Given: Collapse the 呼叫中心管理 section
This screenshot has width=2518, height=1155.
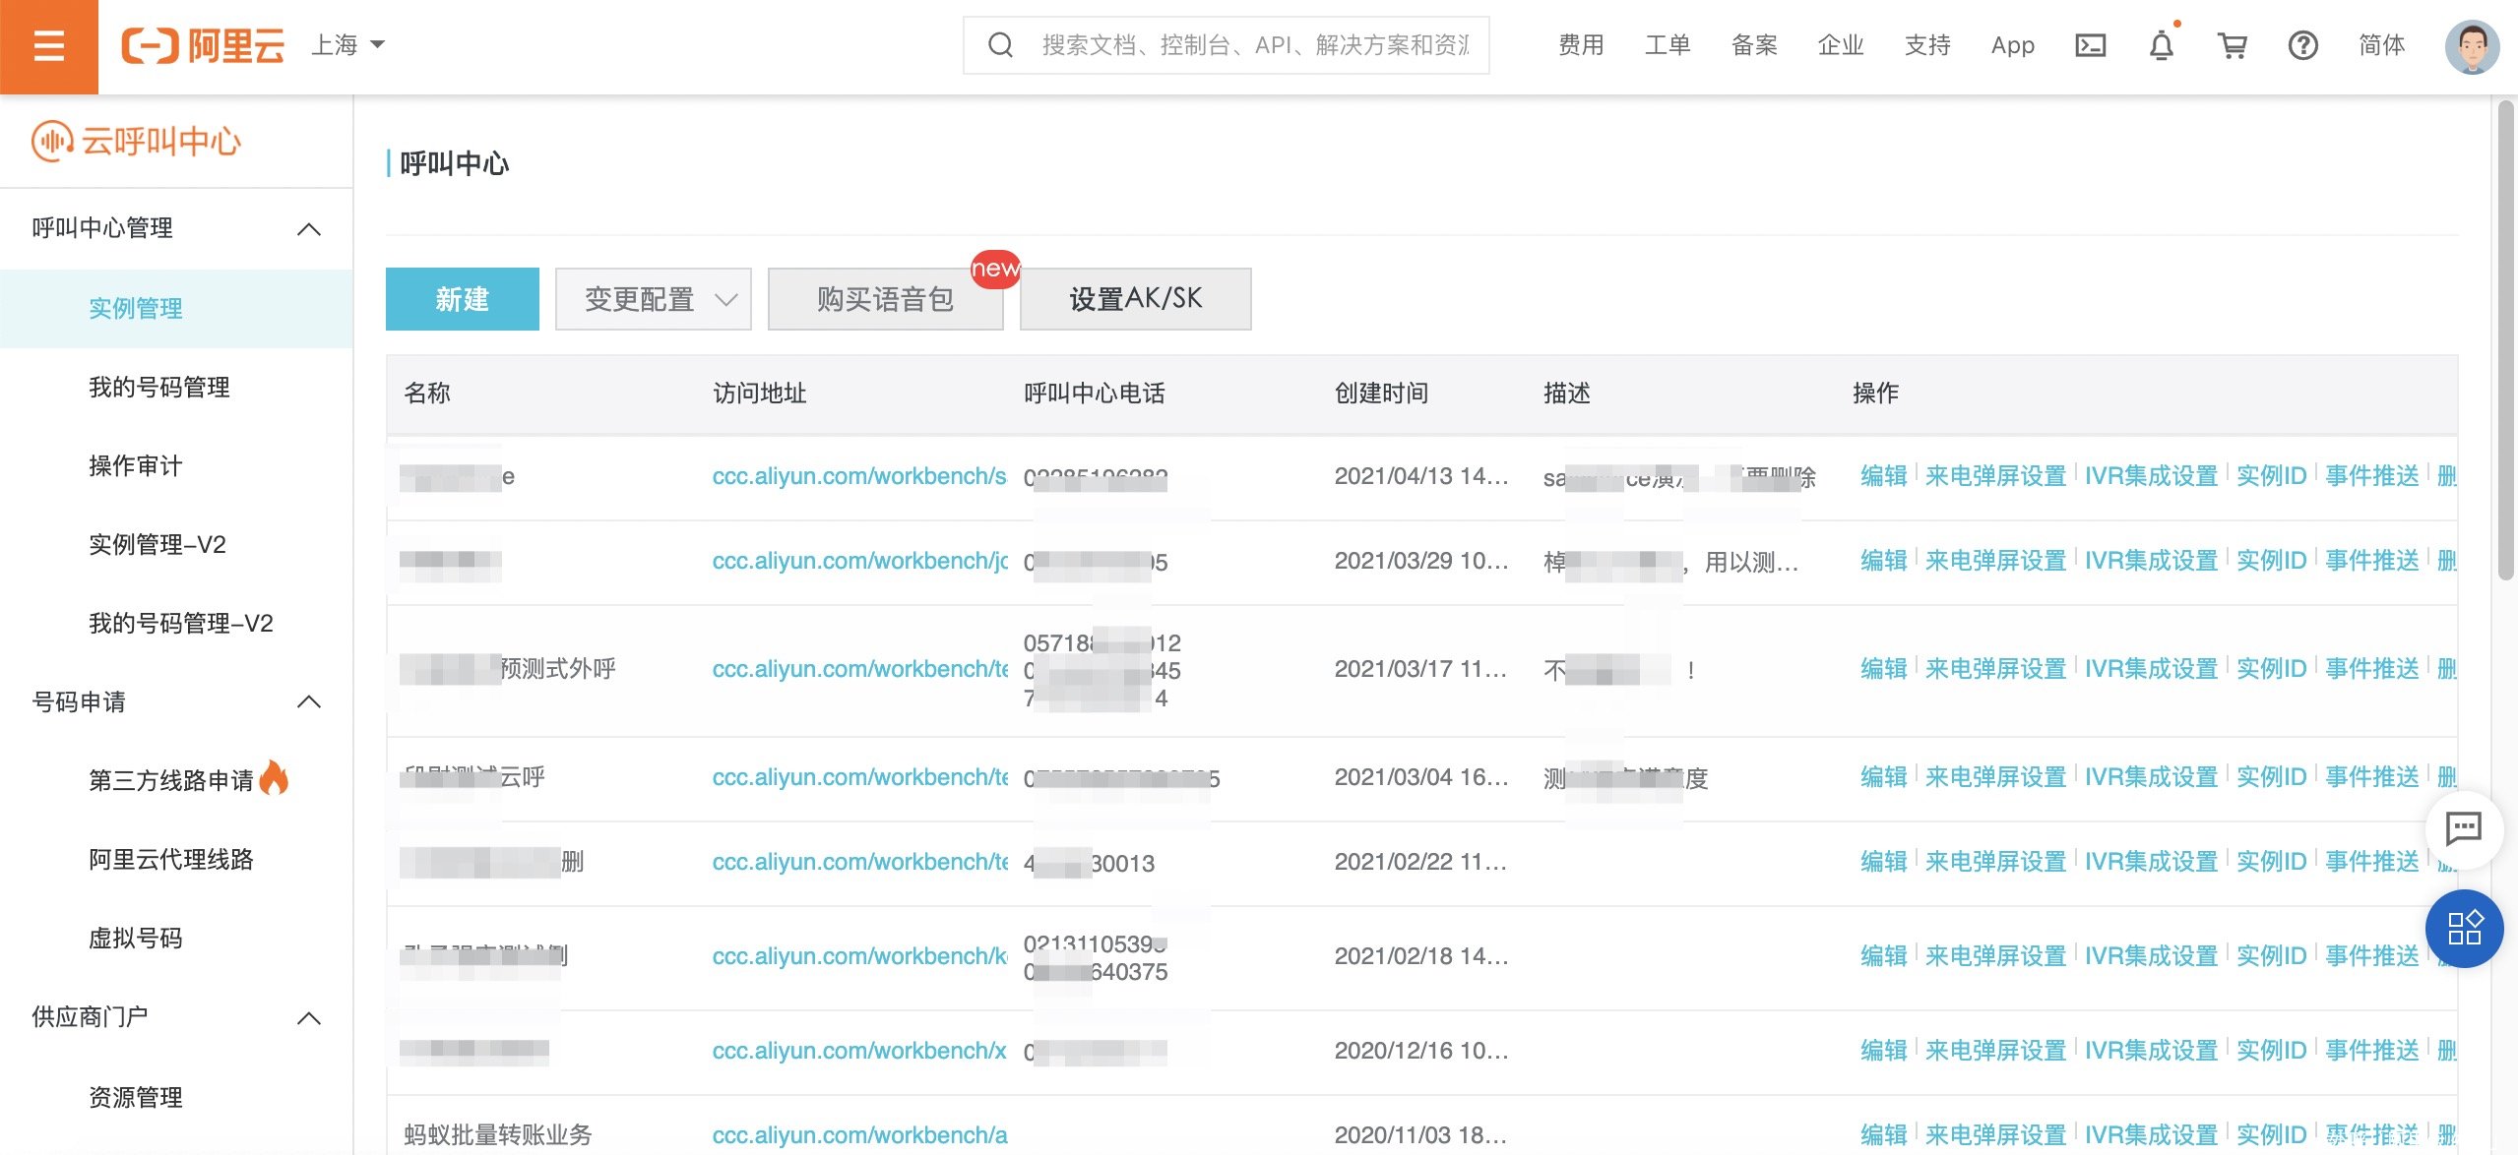Looking at the screenshot, I should tap(309, 229).
